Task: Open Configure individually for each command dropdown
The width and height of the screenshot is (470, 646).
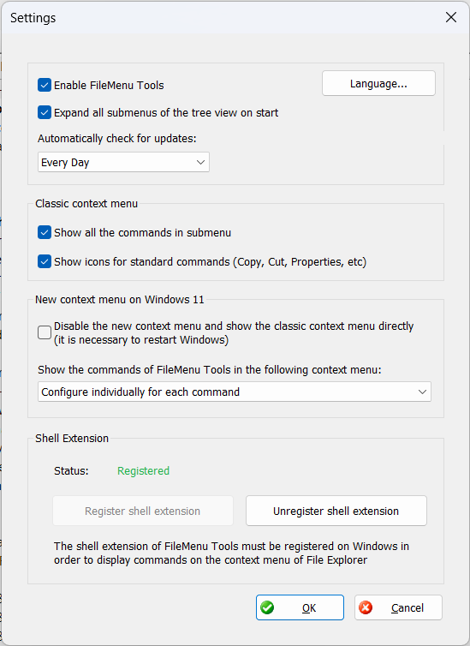Action: (235, 392)
